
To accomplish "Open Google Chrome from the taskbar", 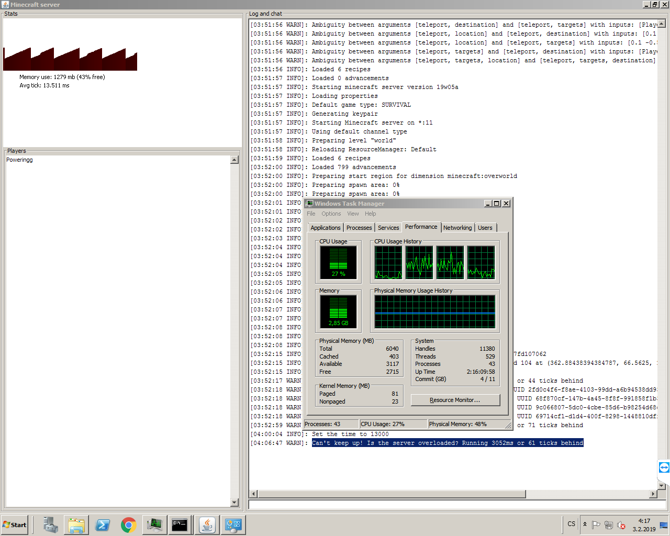I will pyautogui.click(x=128, y=524).
